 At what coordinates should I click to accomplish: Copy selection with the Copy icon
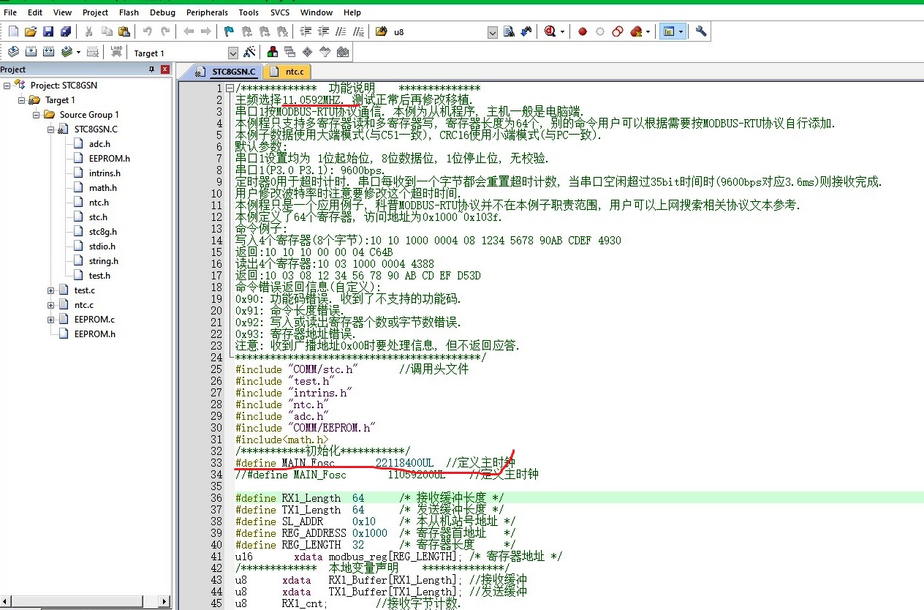(107, 31)
